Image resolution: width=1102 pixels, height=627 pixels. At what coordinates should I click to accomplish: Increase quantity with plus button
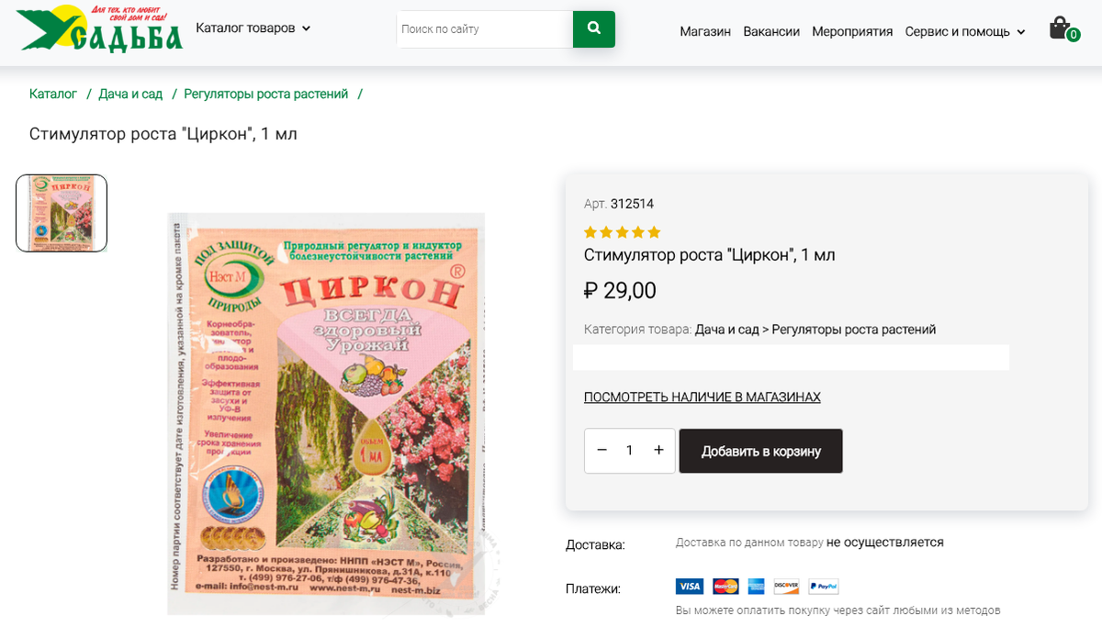[x=658, y=451]
